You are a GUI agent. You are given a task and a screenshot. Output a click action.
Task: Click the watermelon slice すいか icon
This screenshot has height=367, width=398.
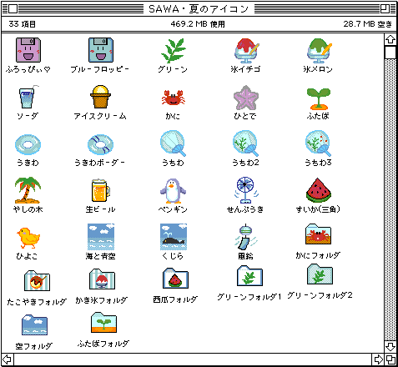click(x=319, y=190)
